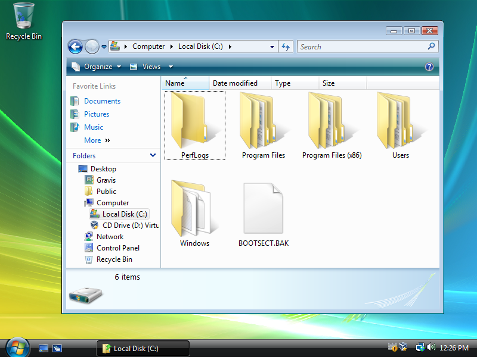Select CD Drive (D:) in tree
This screenshot has height=357, width=477.
coord(125,226)
